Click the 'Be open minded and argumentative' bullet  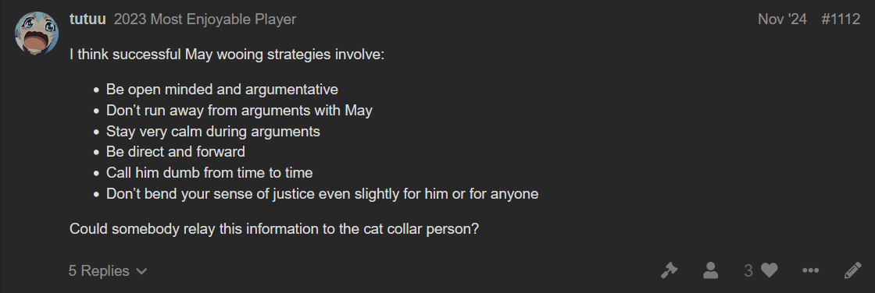point(222,90)
